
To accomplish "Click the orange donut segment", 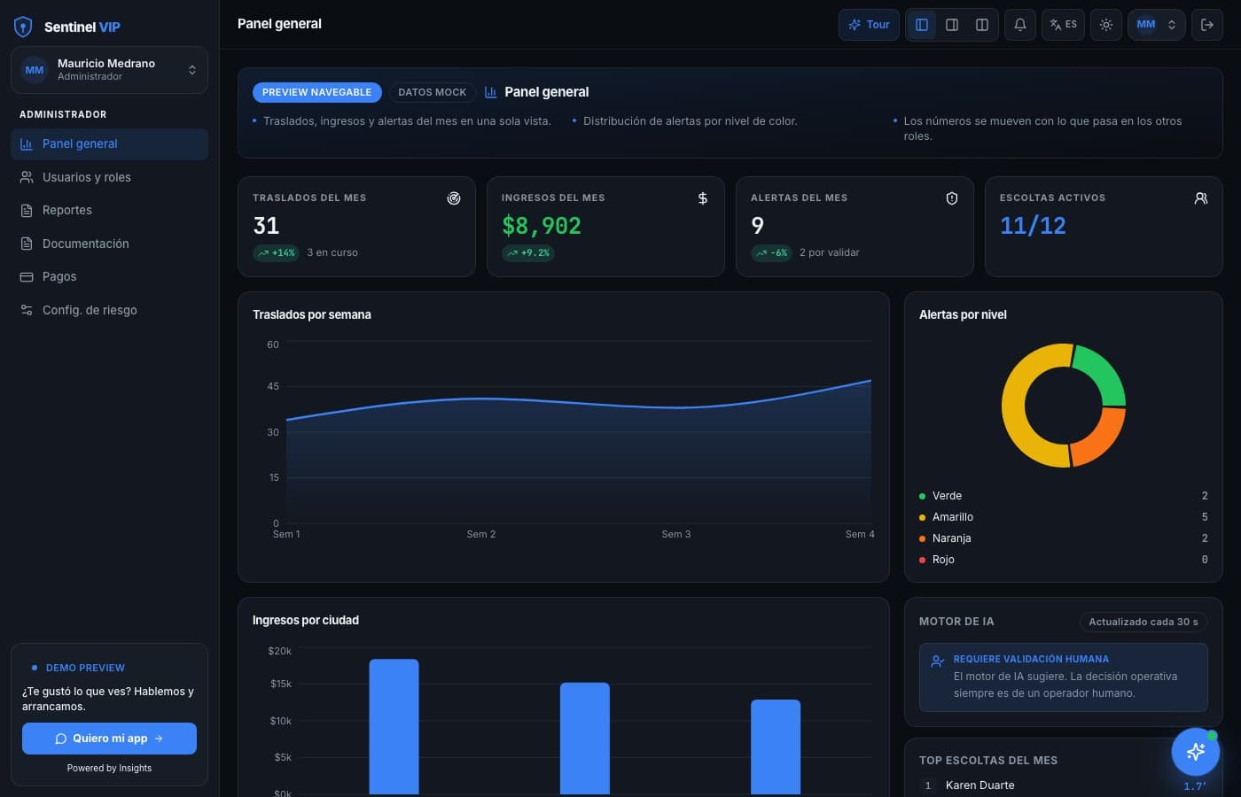I will [1102, 440].
